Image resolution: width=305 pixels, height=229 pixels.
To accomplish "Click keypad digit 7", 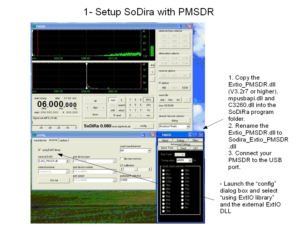I will tap(130, 100).
